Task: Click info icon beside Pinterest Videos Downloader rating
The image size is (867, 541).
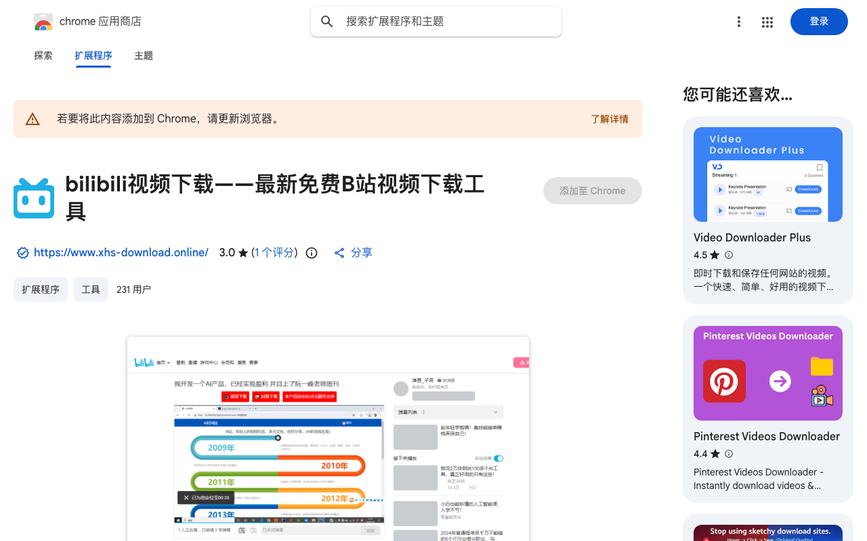Action: [729, 454]
